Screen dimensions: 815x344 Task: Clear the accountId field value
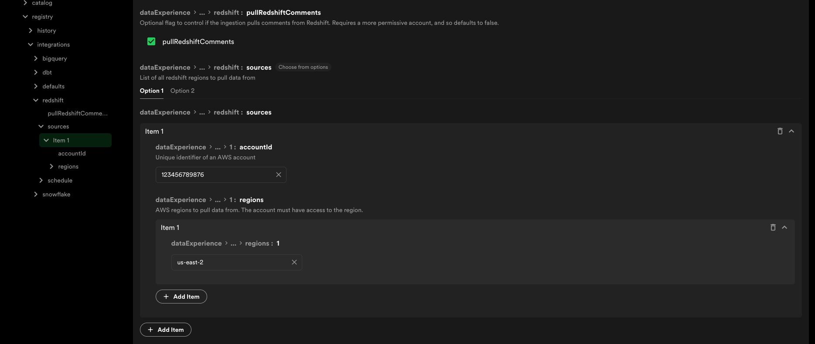(x=279, y=175)
